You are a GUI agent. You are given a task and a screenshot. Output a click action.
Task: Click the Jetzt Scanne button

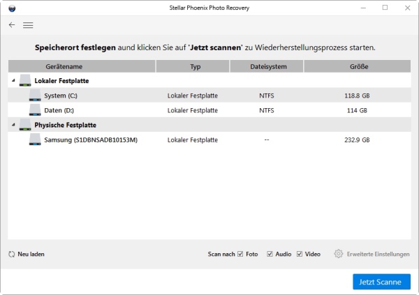click(381, 282)
